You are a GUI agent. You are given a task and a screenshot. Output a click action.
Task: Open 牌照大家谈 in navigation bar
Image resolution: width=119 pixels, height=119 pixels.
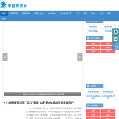point(39,14)
